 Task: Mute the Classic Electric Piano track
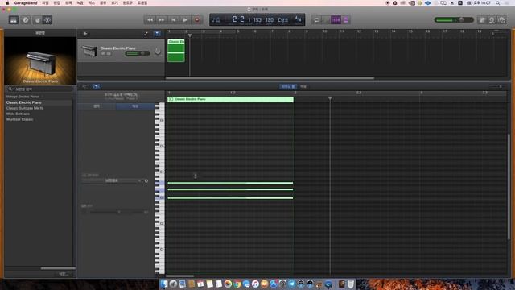104,53
